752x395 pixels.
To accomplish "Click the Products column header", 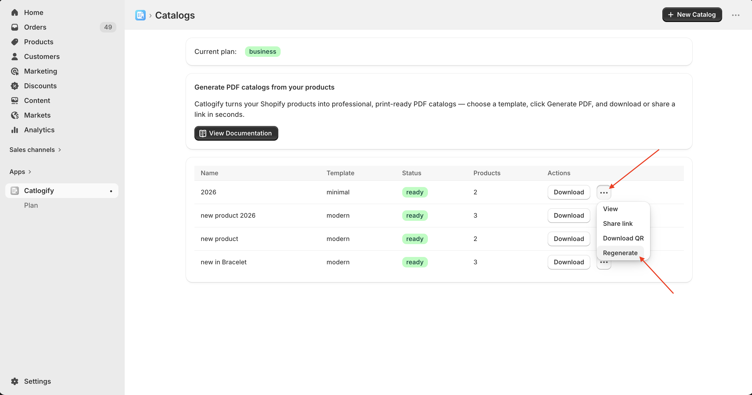I will (487, 173).
